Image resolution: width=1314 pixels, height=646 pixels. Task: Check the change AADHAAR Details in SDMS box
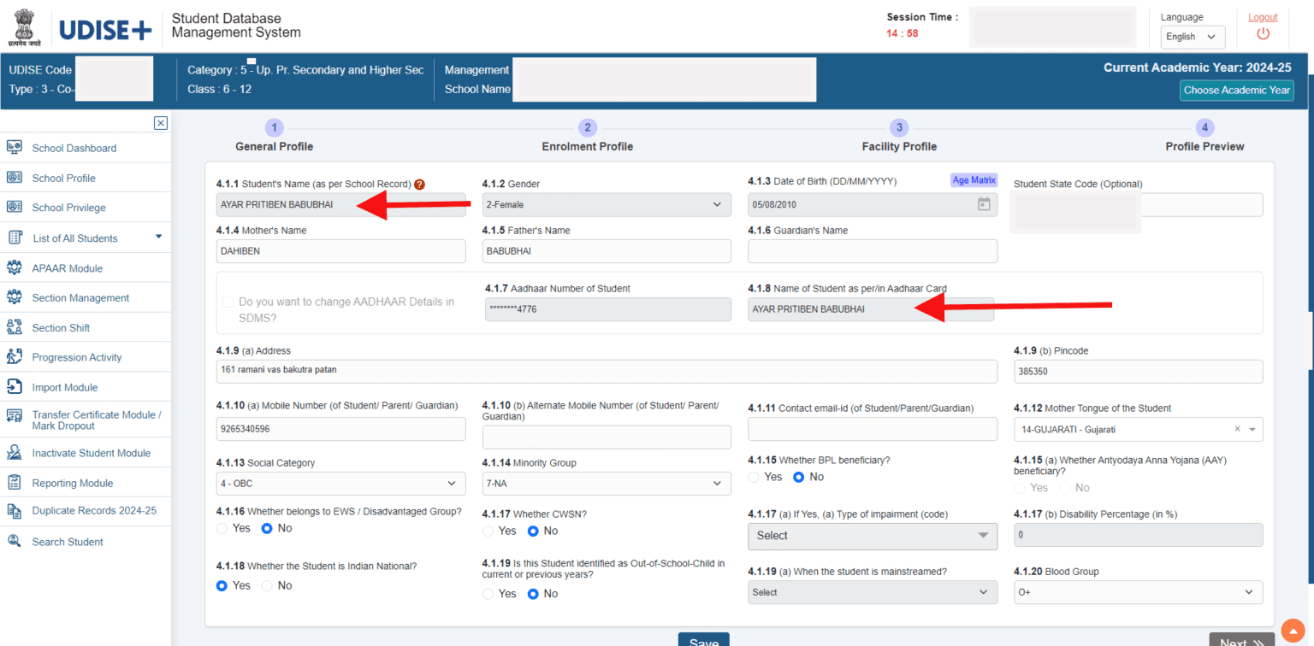click(227, 302)
